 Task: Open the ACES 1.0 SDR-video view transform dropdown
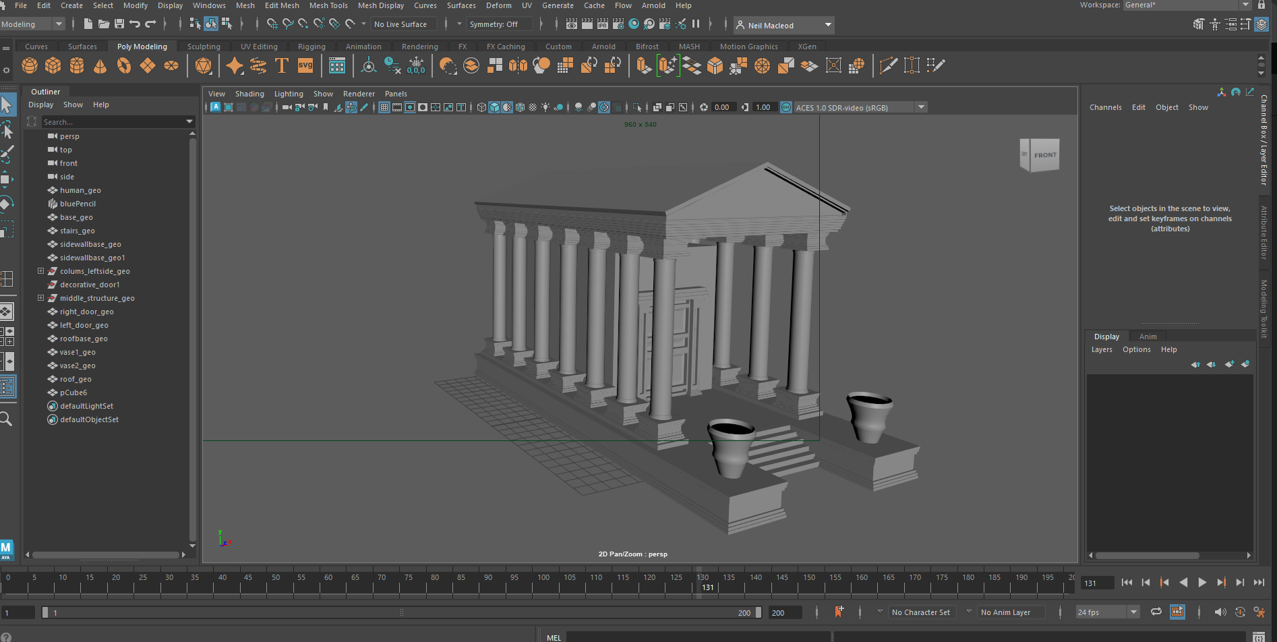pyautogui.click(x=860, y=107)
